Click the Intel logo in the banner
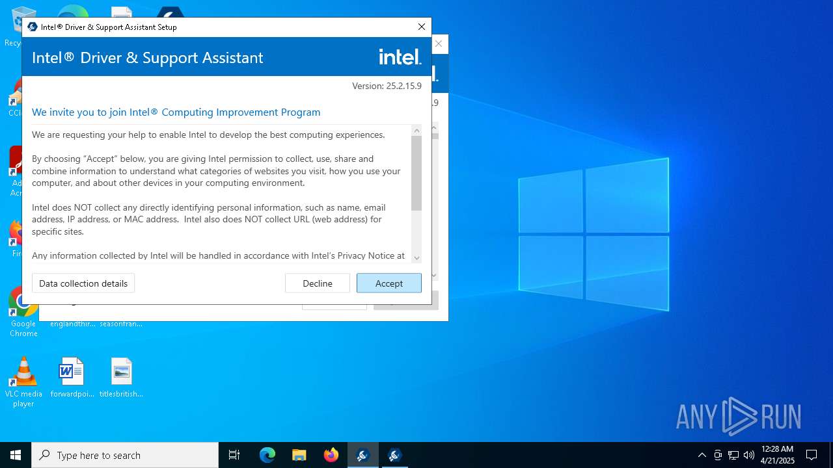Screen dimensions: 833x468 [400, 57]
